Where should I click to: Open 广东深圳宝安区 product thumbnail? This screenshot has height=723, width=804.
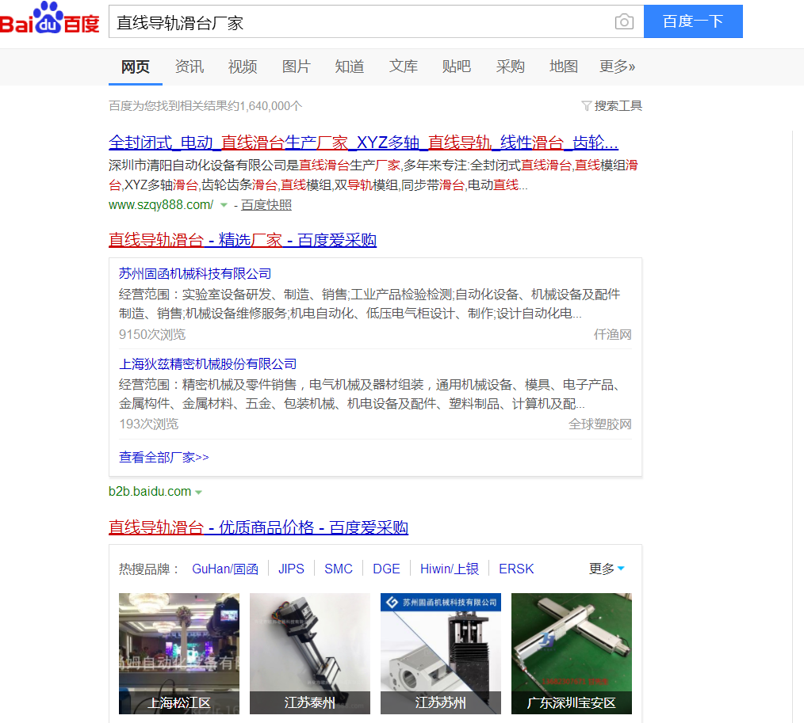[x=571, y=653]
